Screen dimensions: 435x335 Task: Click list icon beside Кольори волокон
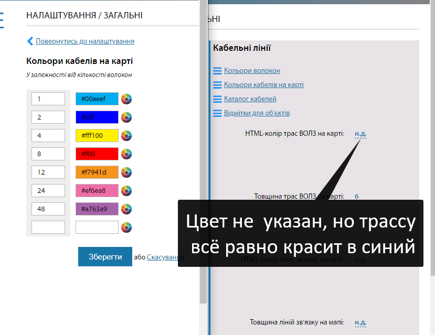point(217,71)
